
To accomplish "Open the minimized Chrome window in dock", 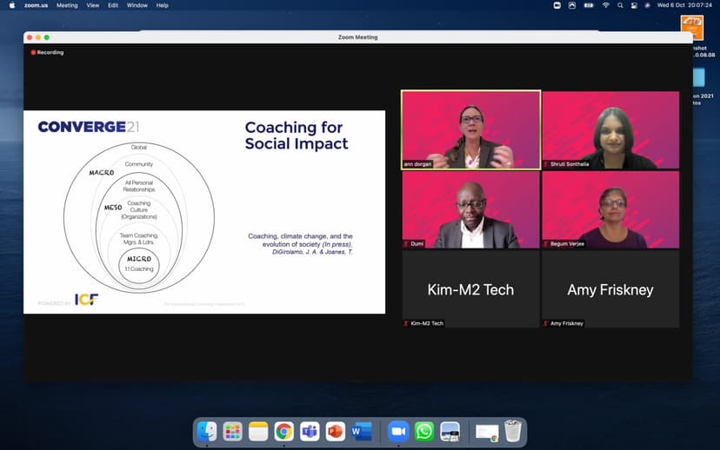I will (x=487, y=433).
